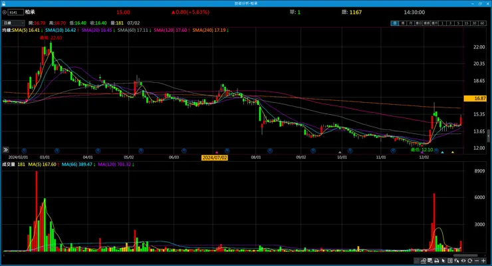The width and height of the screenshot is (492, 266).
Task: Click the add-stock plus icon beside code 6141
Action: tap(5, 12)
